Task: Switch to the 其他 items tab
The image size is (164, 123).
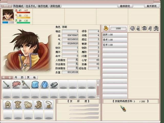Action: pyautogui.click(x=31, y=77)
